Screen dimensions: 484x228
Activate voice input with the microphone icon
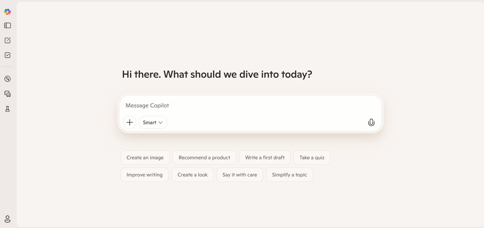[x=371, y=122]
